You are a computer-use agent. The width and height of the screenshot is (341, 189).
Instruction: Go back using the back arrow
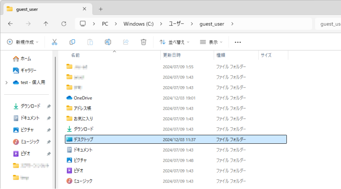click(10, 24)
